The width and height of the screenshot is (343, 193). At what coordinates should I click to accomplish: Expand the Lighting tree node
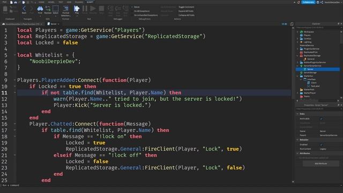[x=297, y=42]
